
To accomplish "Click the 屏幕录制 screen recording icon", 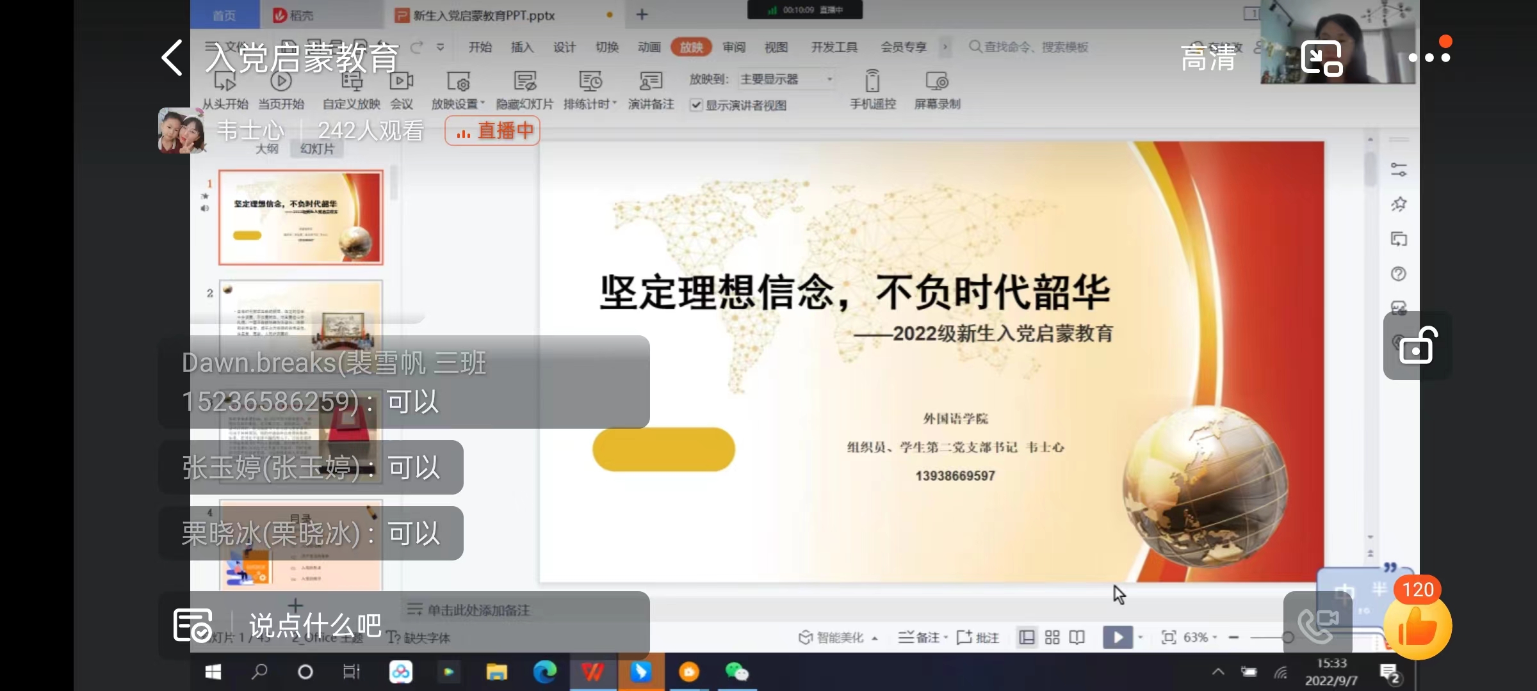I will click(936, 82).
